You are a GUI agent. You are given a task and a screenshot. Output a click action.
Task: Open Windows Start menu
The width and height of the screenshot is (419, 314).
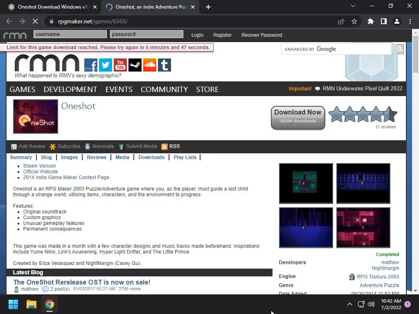[13, 304]
